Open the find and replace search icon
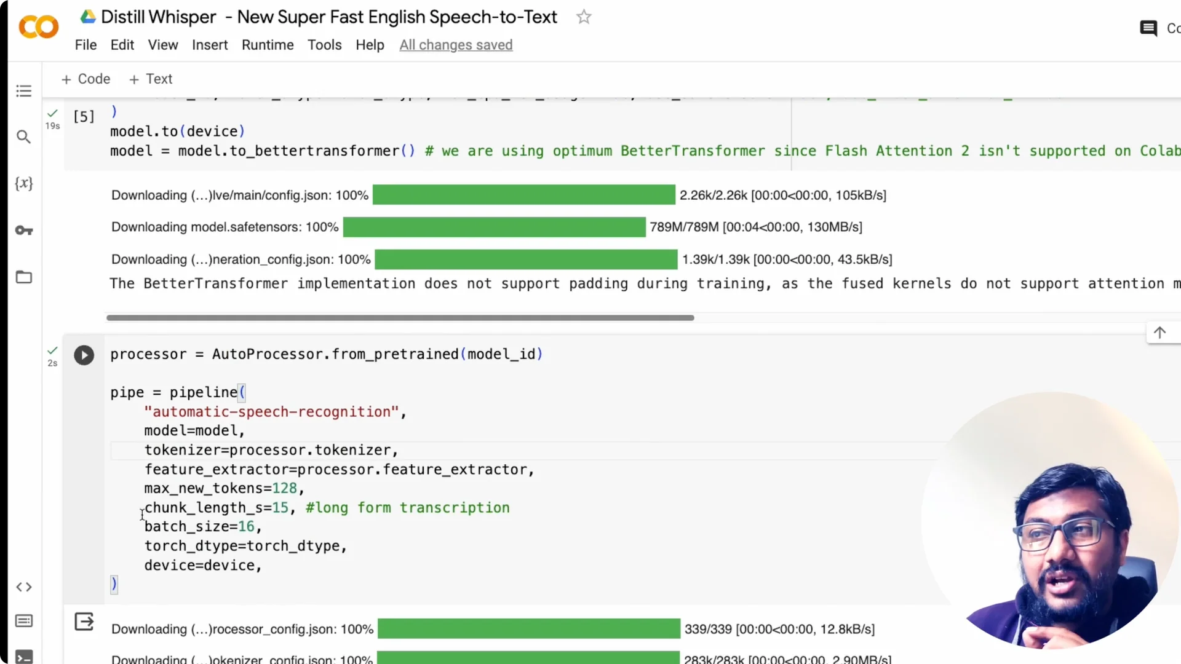This screenshot has width=1181, height=664. tap(23, 136)
